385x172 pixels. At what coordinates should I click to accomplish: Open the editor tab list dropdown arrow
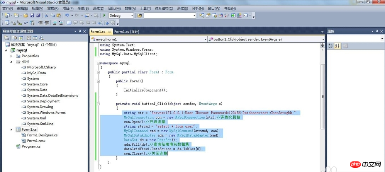322,32
